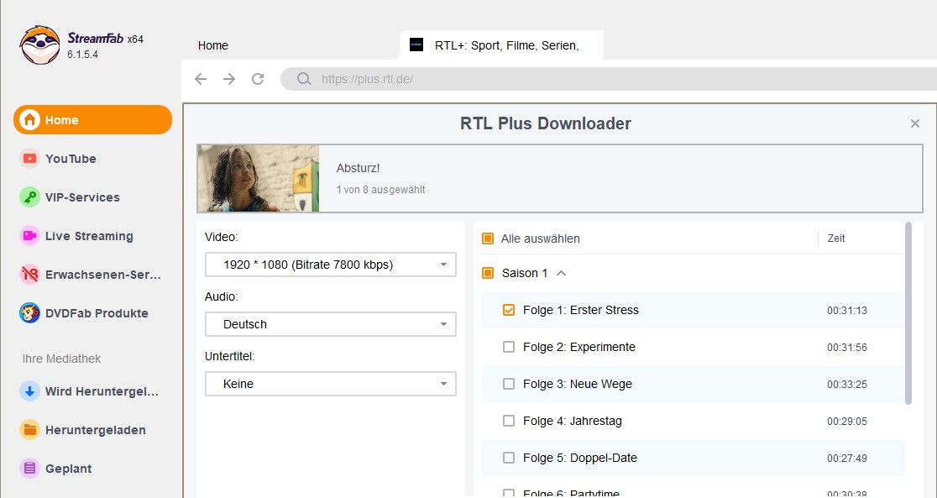
Task: Go back with the browser arrow
Action: point(201,79)
